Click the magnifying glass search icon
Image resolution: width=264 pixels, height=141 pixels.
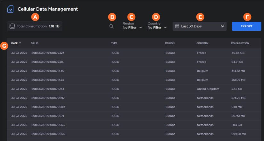click(111, 26)
